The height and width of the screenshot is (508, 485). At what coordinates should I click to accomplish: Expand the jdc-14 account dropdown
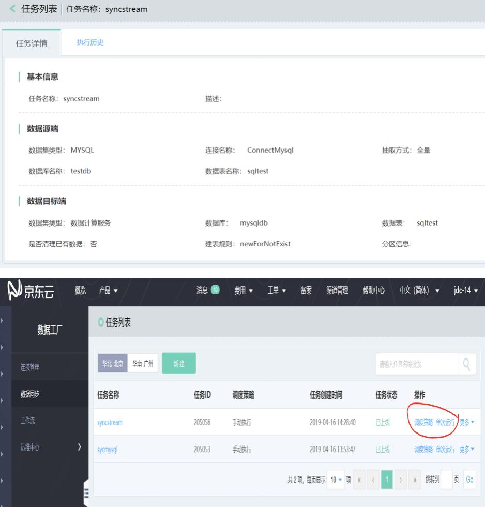(465, 290)
